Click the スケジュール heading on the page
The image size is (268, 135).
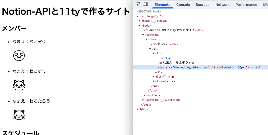21,132
